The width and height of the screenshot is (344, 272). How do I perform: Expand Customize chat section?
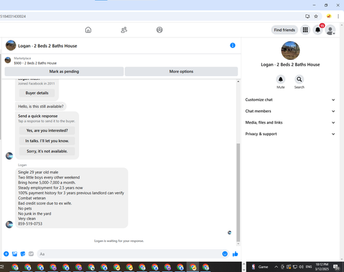point(290,100)
